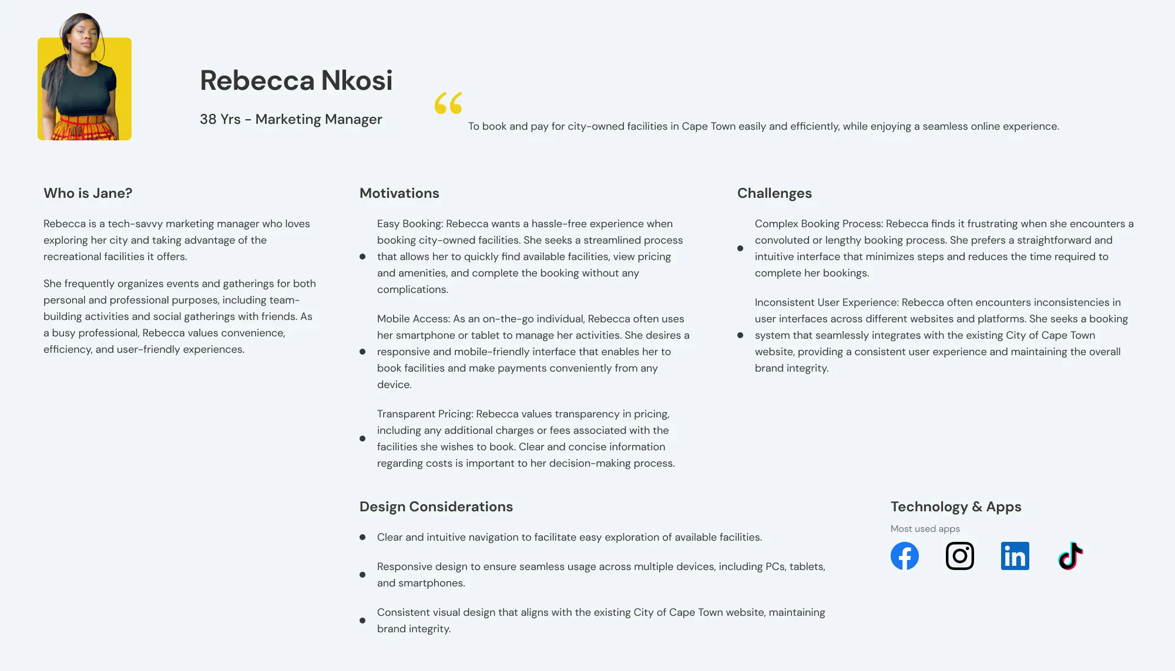The image size is (1175, 671).
Task: Click the Instagram app icon
Action: (x=960, y=556)
